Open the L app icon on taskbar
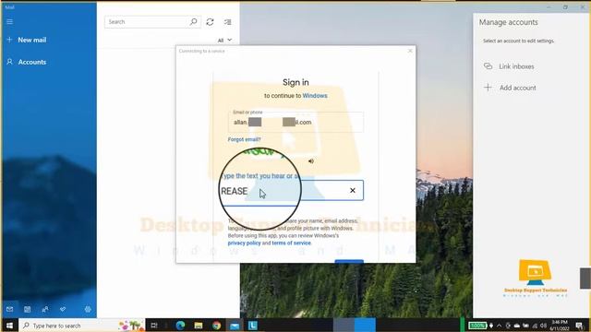 point(252,326)
